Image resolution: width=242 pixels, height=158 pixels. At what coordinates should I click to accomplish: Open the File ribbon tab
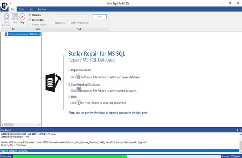click(12, 9)
